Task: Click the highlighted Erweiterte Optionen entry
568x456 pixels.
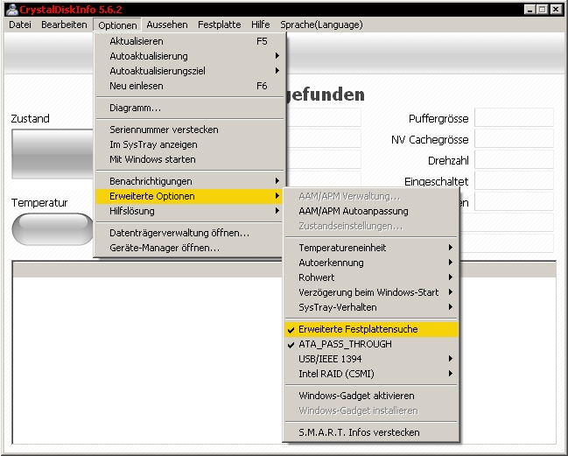Action: tap(189, 196)
